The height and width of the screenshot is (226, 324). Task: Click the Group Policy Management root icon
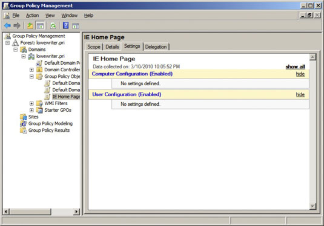(8, 36)
